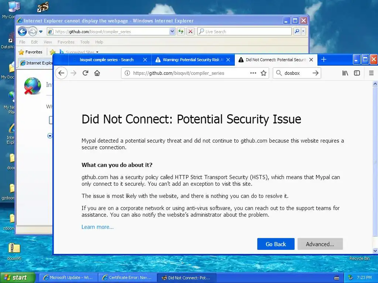Open the page actions three-dot menu
This screenshot has height=283, width=378.
point(253,73)
